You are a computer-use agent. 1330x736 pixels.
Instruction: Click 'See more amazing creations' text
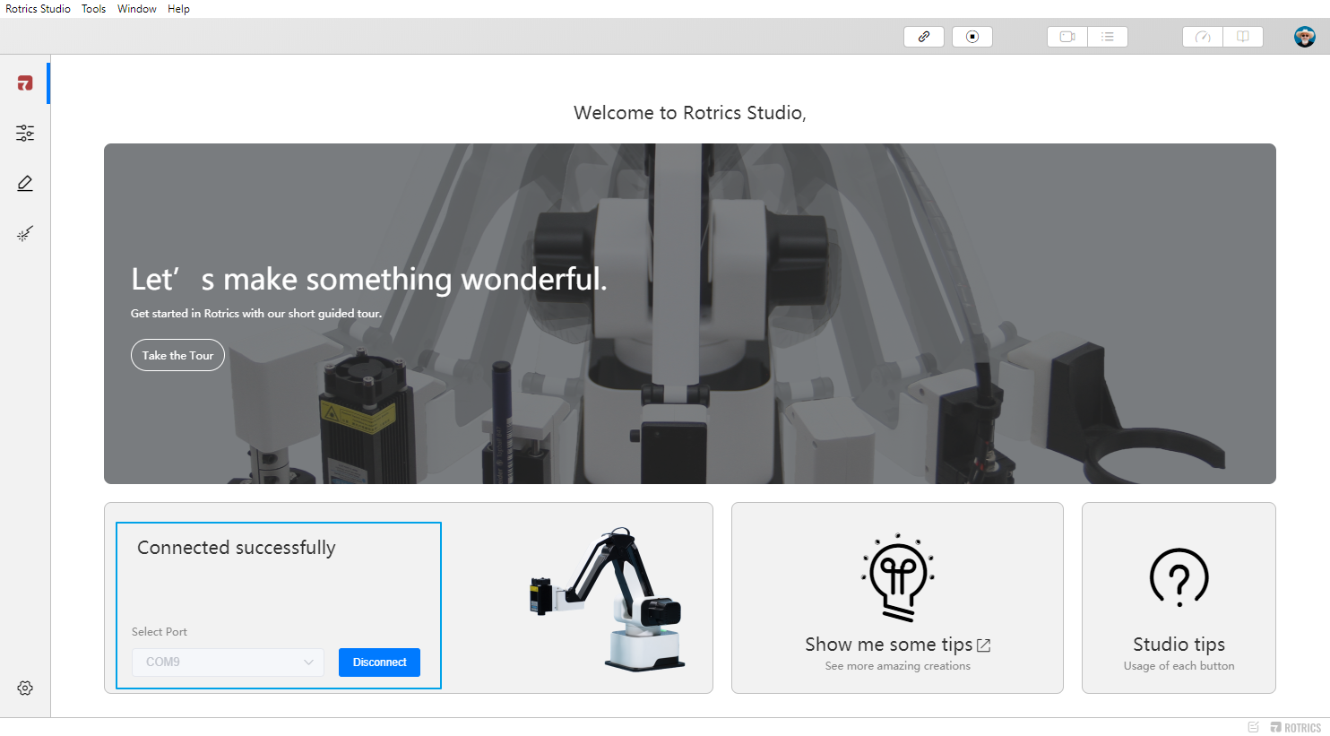[x=898, y=666]
